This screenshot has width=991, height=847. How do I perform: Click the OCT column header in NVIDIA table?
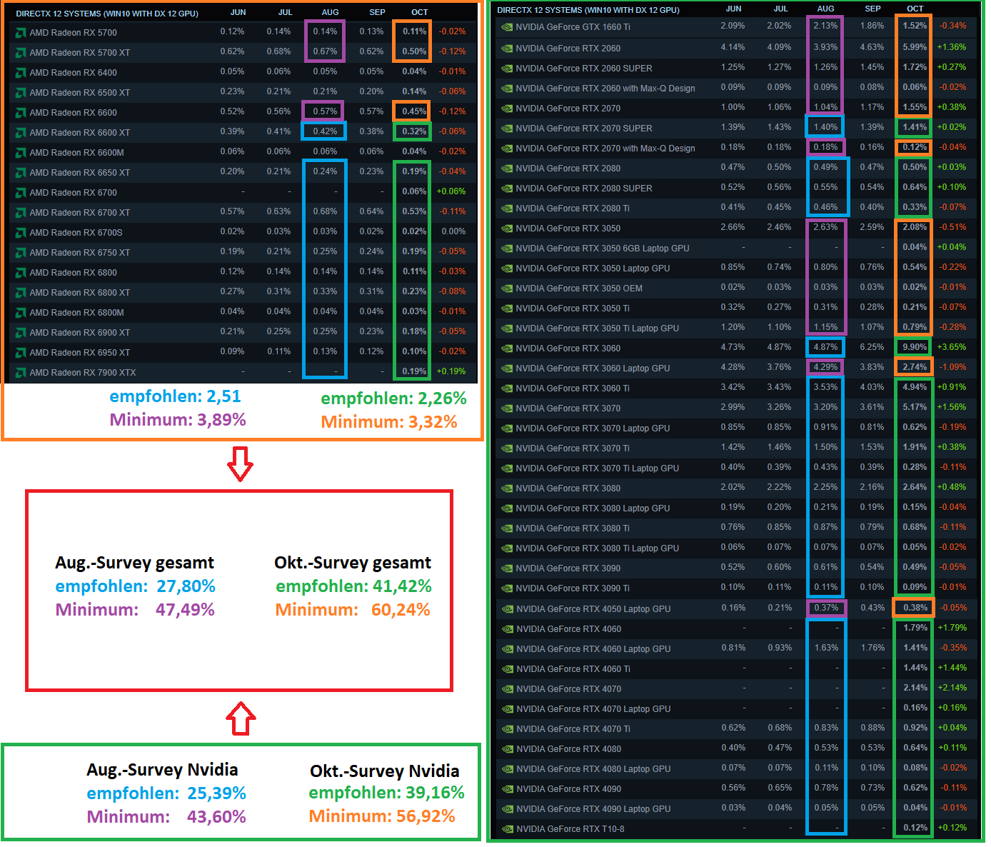[x=915, y=9]
